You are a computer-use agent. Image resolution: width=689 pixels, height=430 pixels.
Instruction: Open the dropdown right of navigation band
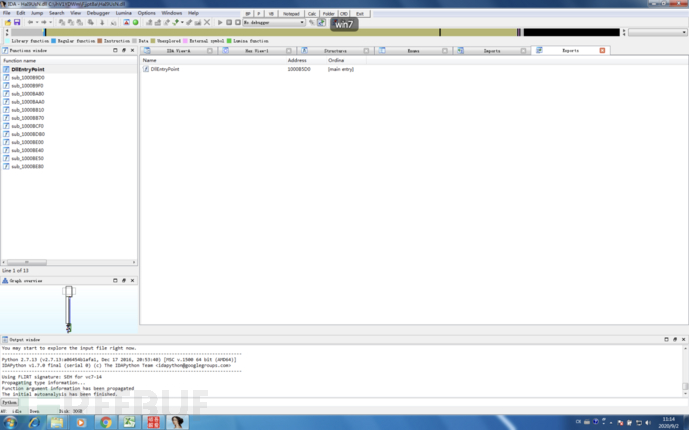coord(683,32)
